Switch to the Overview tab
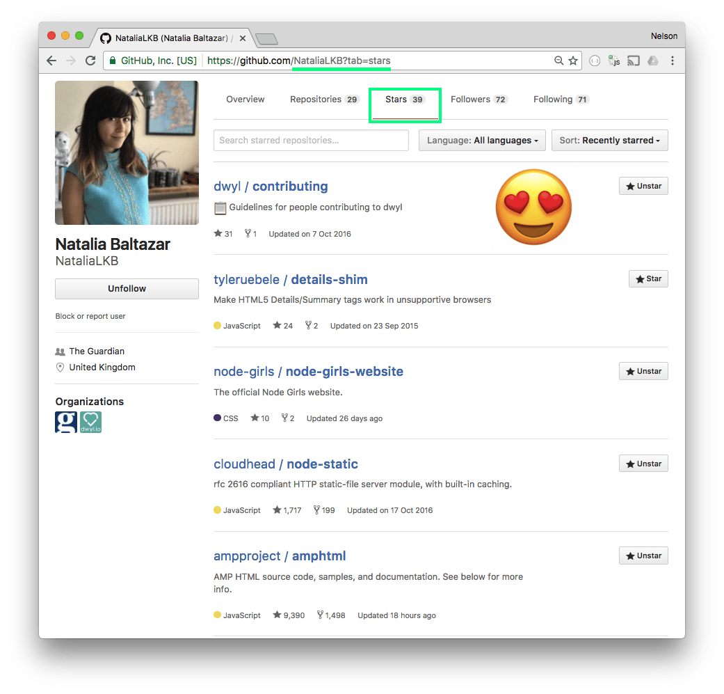The image size is (724, 694). tap(246, 100)
